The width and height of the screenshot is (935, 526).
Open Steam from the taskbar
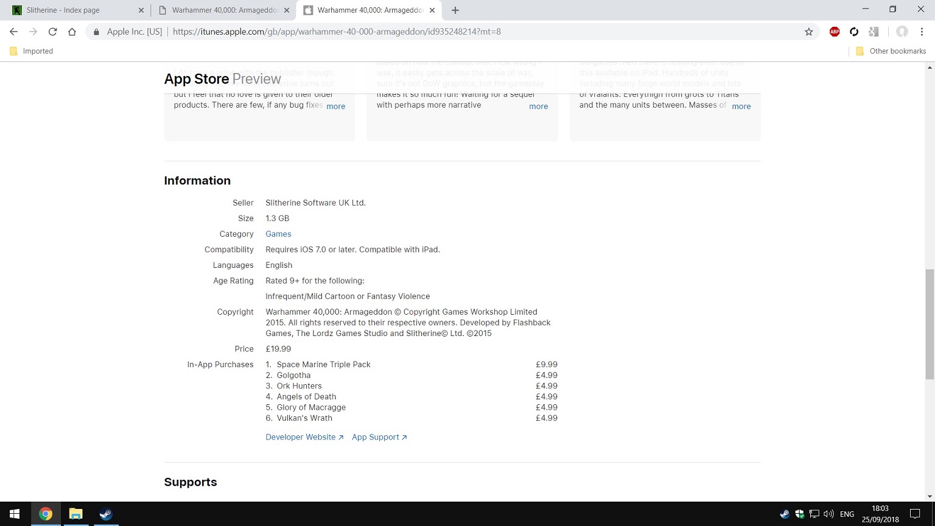pyautogui.click(x=105, y=514)
